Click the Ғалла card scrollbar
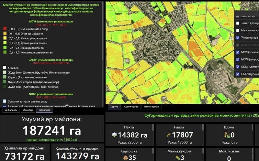 tap(203, 128)
